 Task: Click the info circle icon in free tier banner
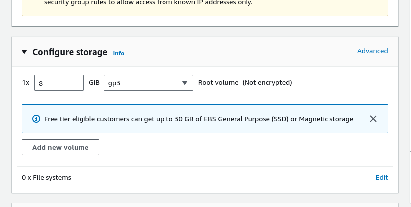point(36,119)
